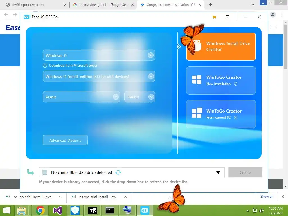The width and height of the screenshot is (288, 216).
Task: Open a new Chrome tab with plus button
Action: tap(210, 5)
